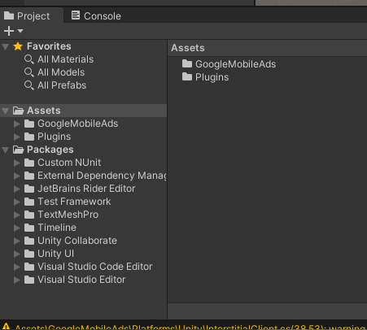Expand the External Dependency Manager package

click(x=17, y=176)
